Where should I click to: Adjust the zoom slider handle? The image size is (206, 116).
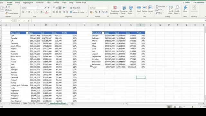192,107
